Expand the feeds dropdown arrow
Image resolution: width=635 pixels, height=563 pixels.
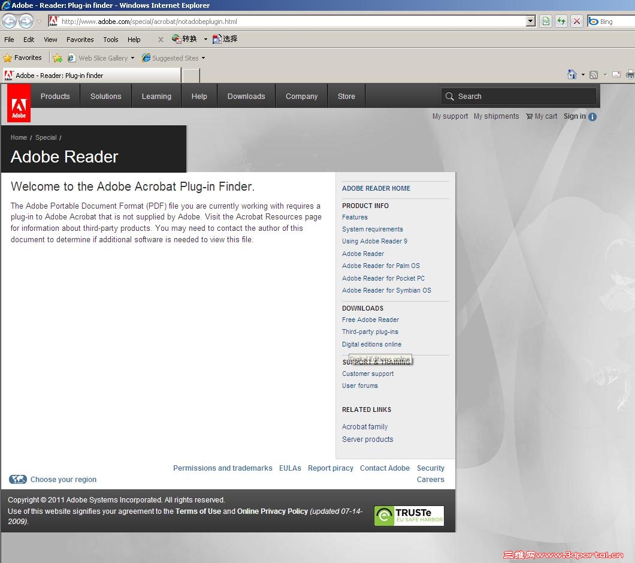605,74
